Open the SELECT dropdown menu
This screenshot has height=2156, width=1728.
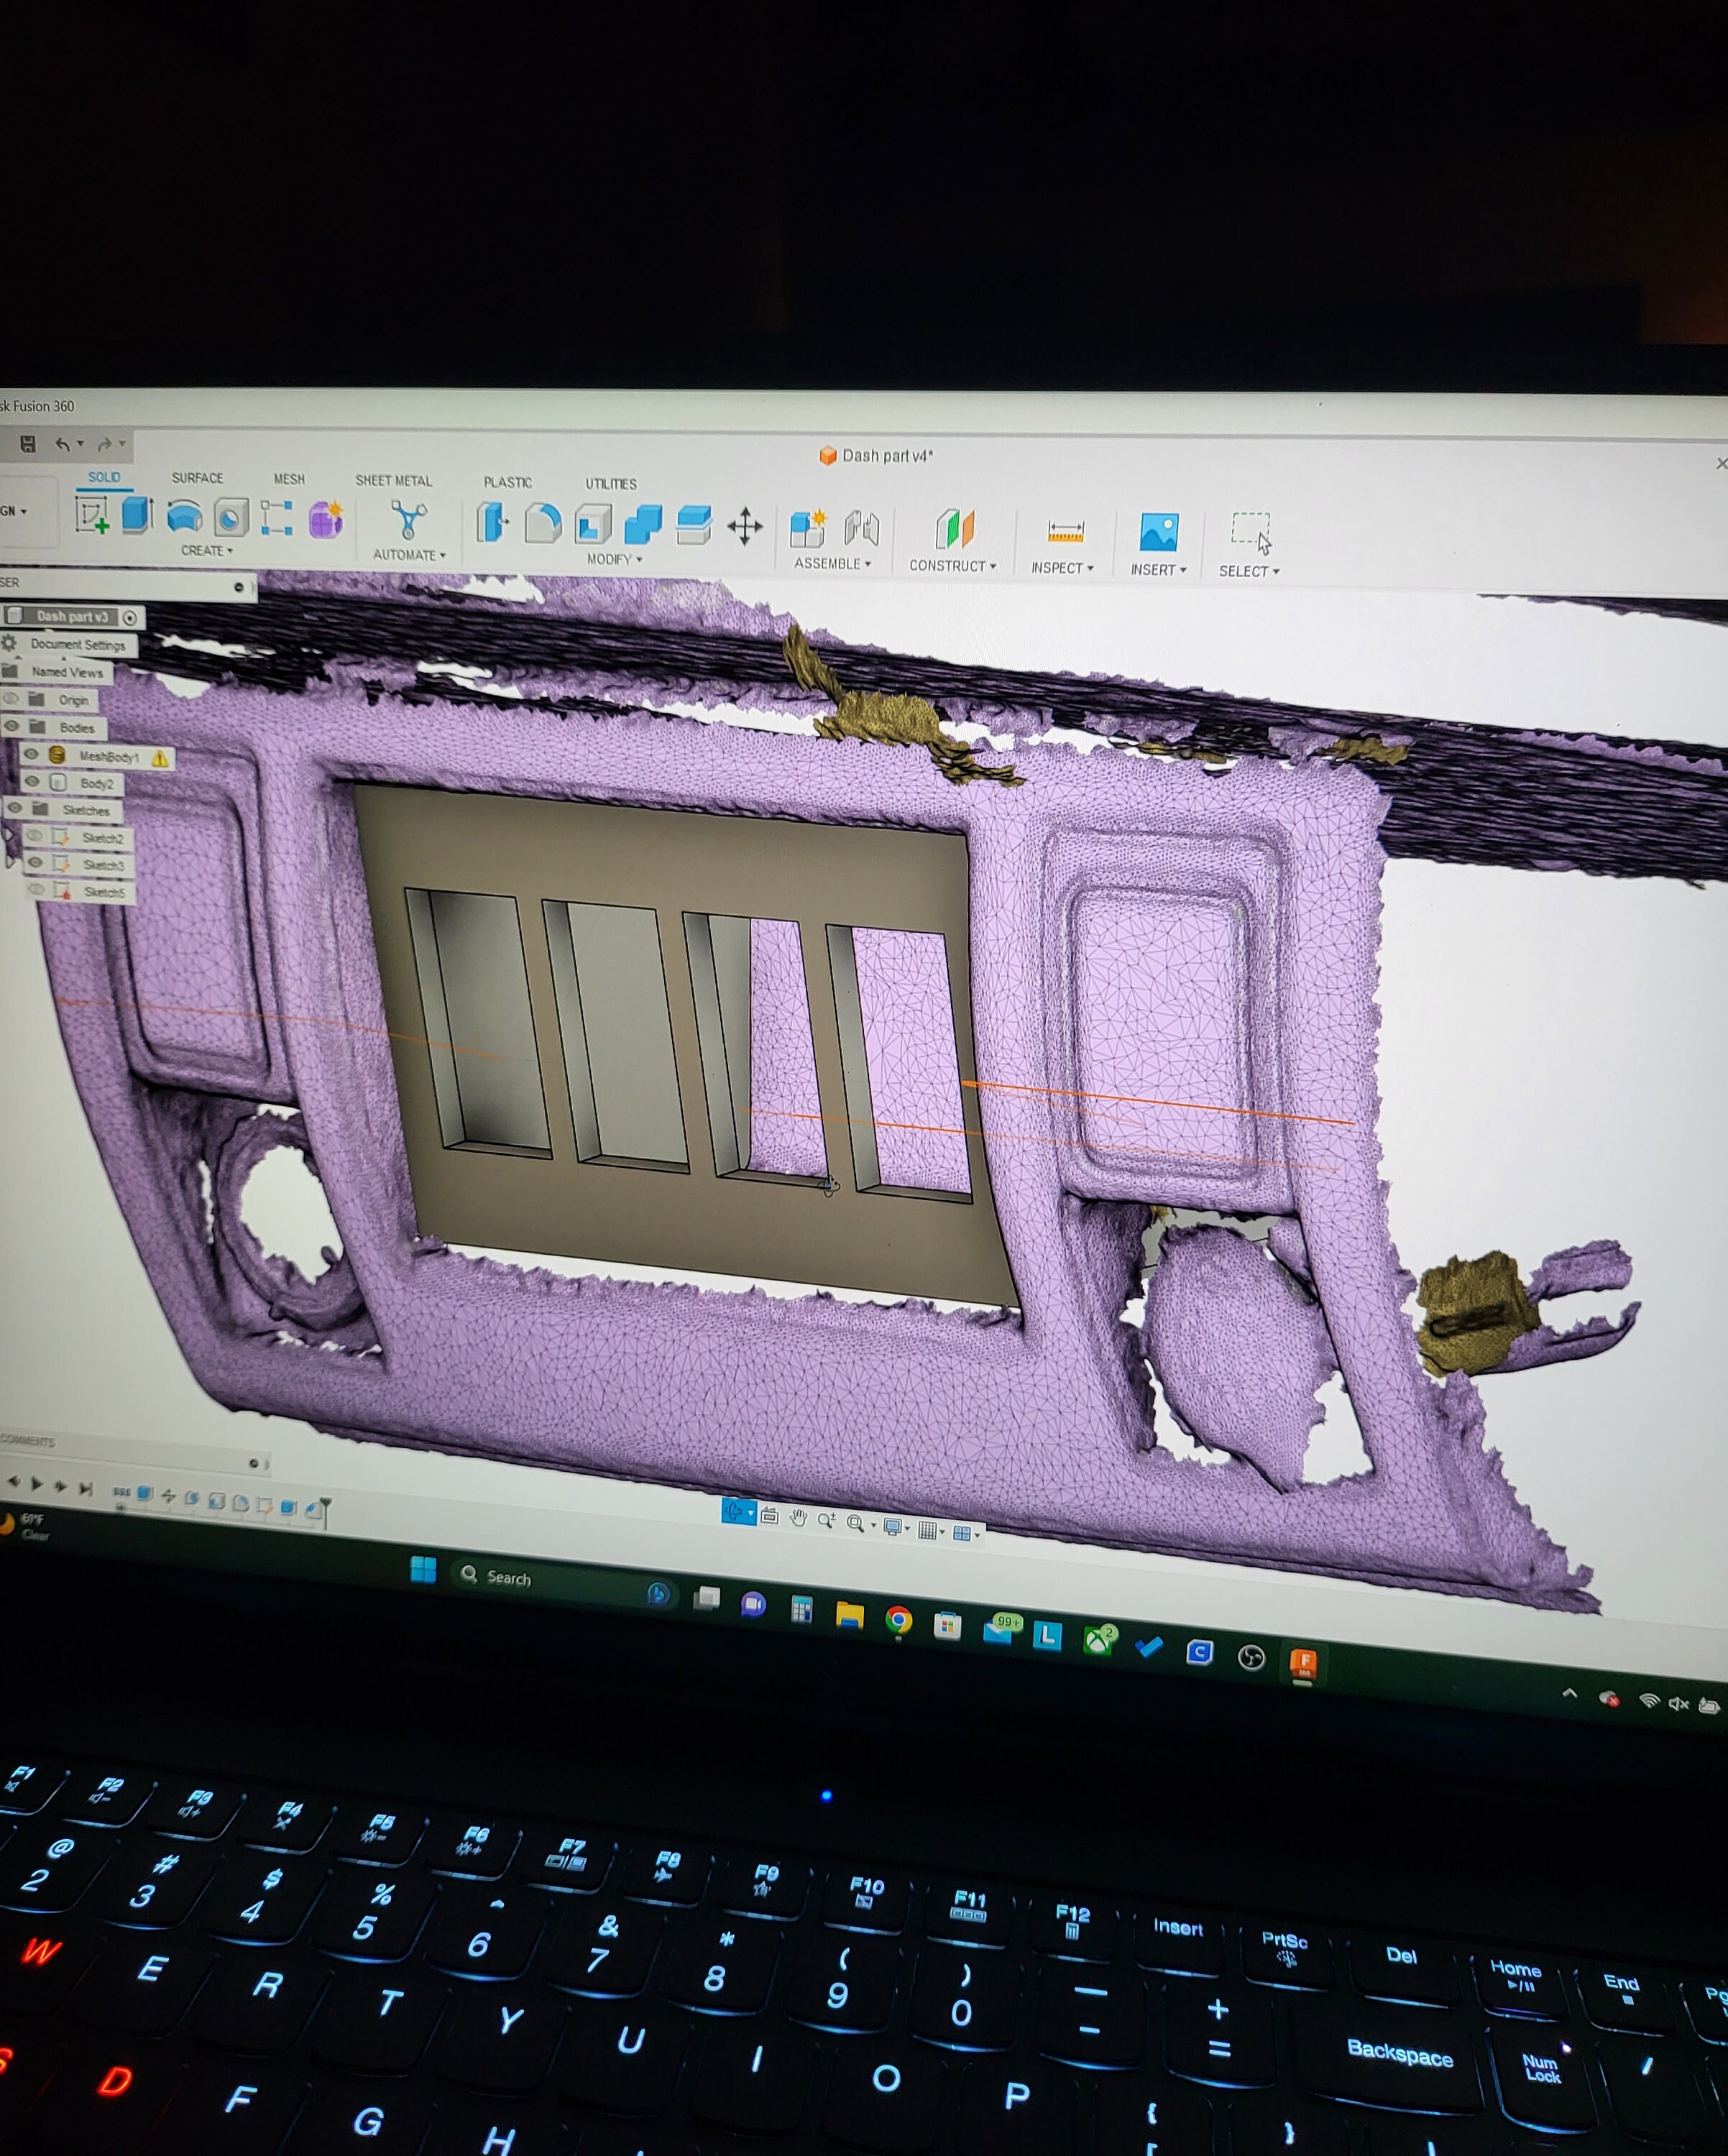tap(1249, 571)
